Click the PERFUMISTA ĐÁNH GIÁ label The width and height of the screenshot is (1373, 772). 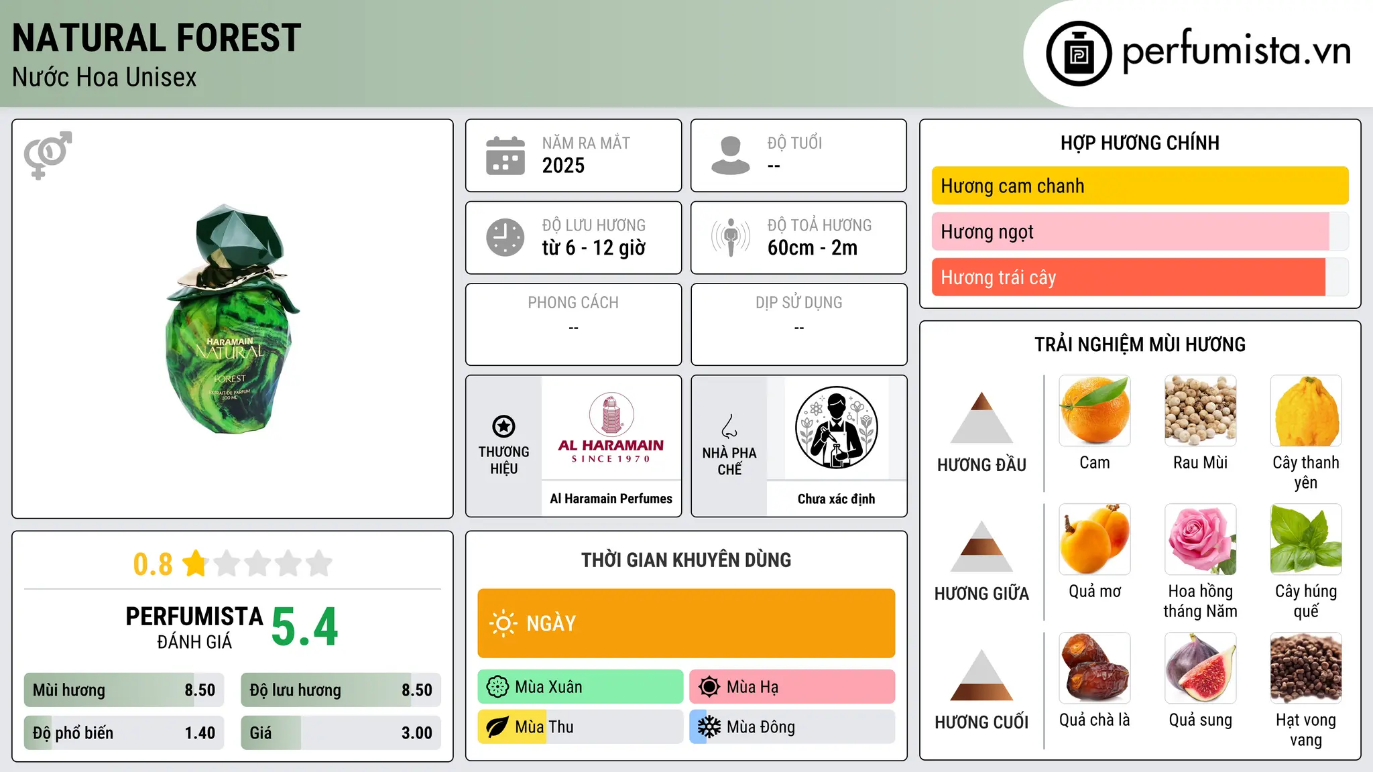(194, 627)
